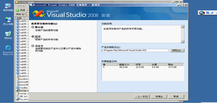Image resolution: width=217 pixels, height=103 pixels.
Task: Select setup.exe file in Explorer
Action: (x=22, y=91)
